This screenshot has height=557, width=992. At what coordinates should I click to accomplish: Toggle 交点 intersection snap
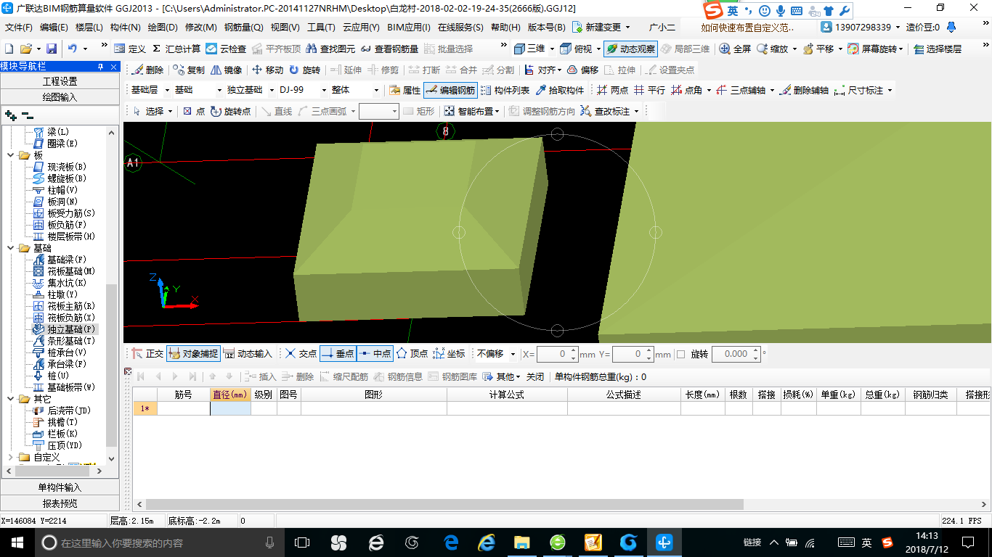coord(301,353)
